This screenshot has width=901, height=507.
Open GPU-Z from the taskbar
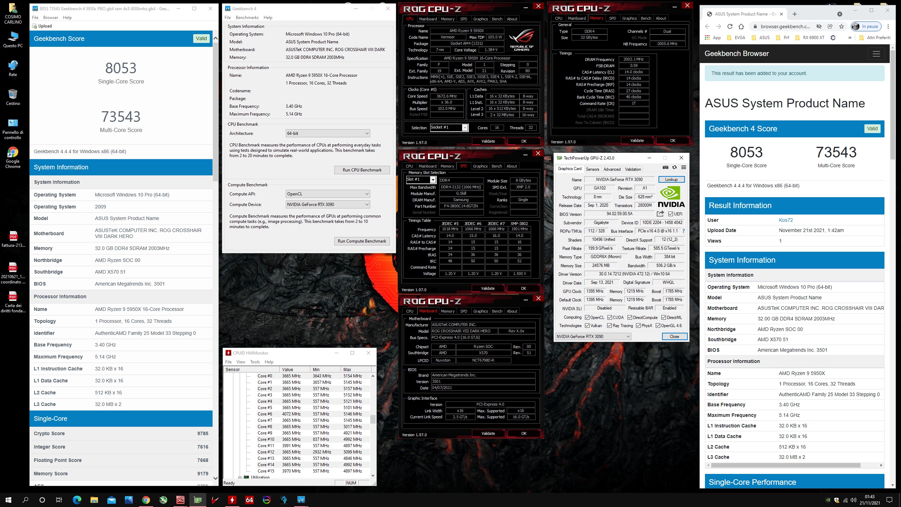(x=198, y=500)
